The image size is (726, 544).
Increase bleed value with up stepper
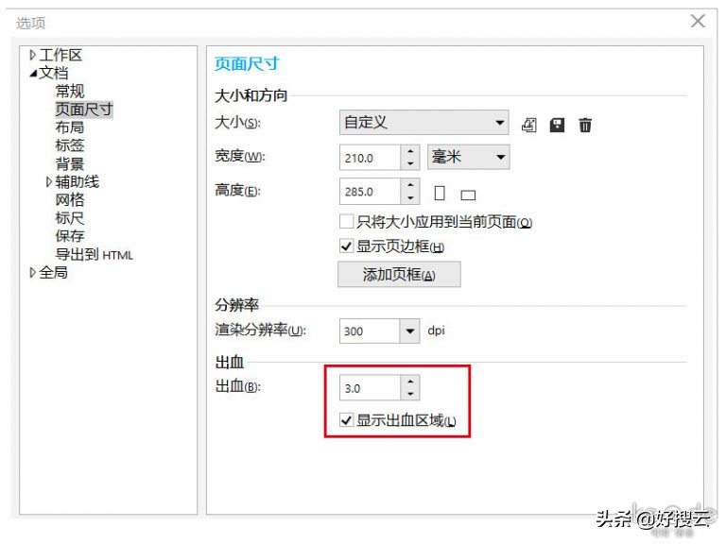pyautogui.click(x=410, y=382)
